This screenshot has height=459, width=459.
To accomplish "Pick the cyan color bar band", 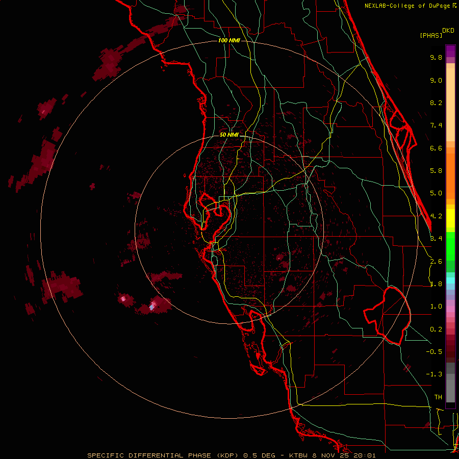I will (x=450, y=280).
